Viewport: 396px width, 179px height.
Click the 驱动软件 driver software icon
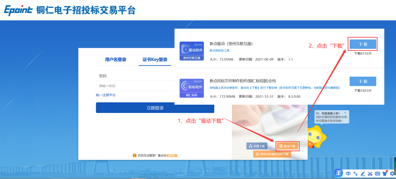192,51
